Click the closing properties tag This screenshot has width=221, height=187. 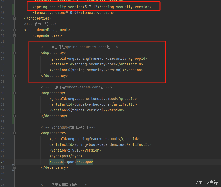[38, 19]
